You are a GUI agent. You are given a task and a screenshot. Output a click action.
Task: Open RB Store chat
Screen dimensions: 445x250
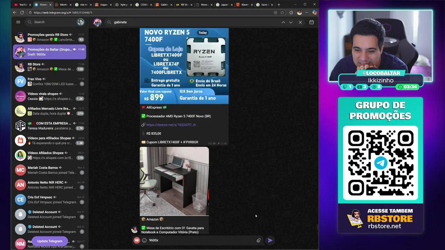pos(50,67)
